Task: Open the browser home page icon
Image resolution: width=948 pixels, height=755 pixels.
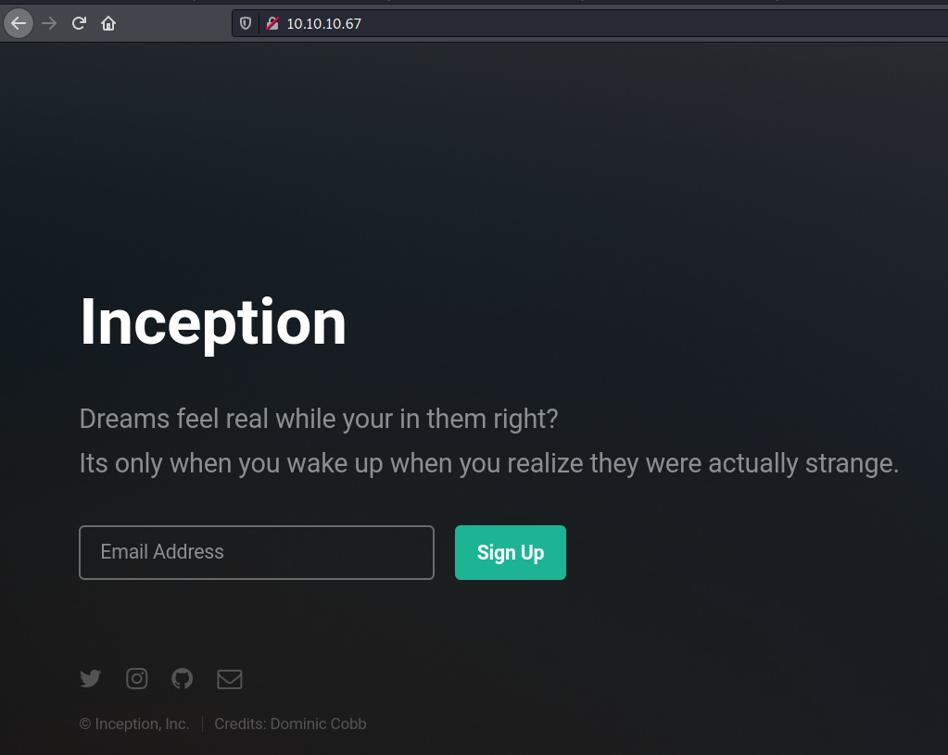Action: (108, 23)
